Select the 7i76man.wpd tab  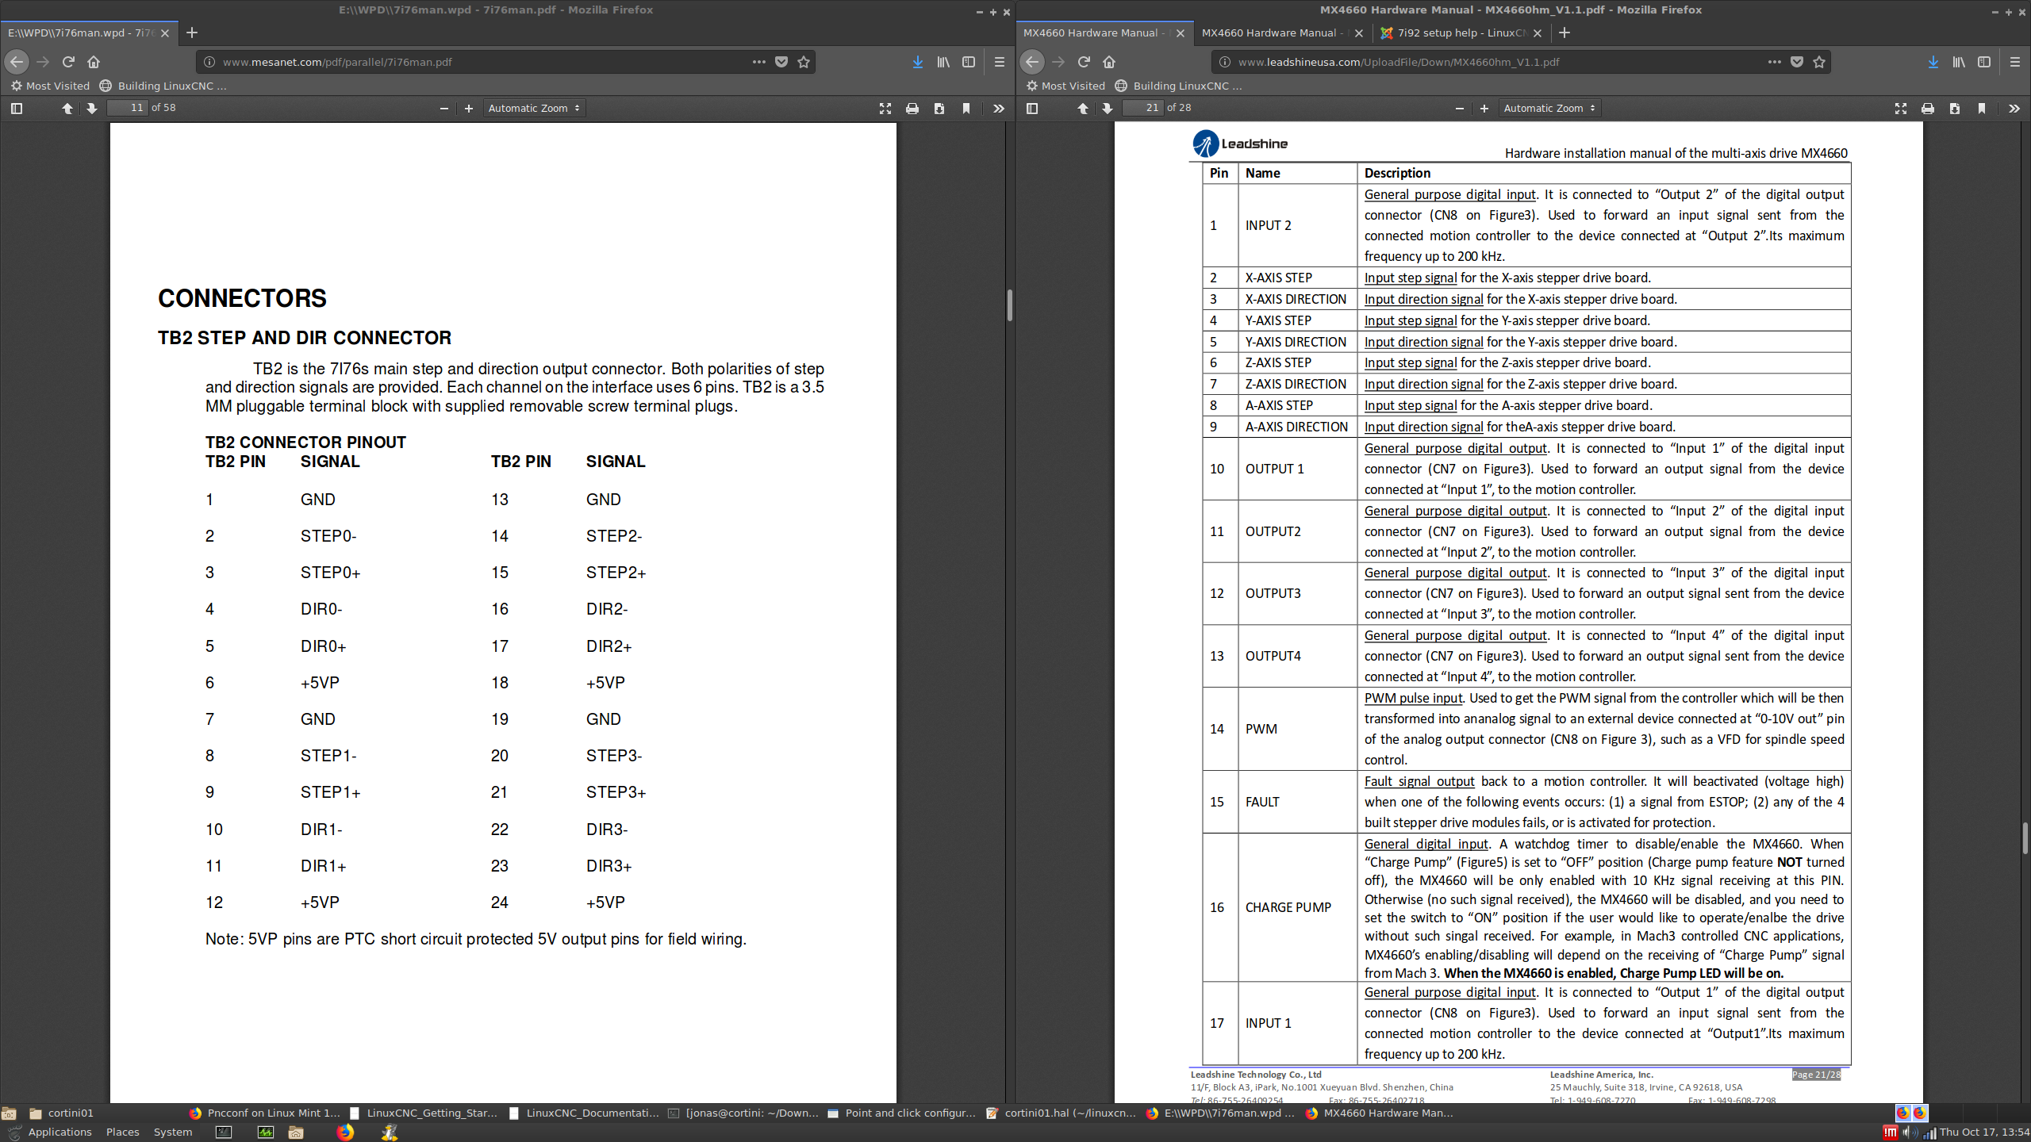click(89, 33)
